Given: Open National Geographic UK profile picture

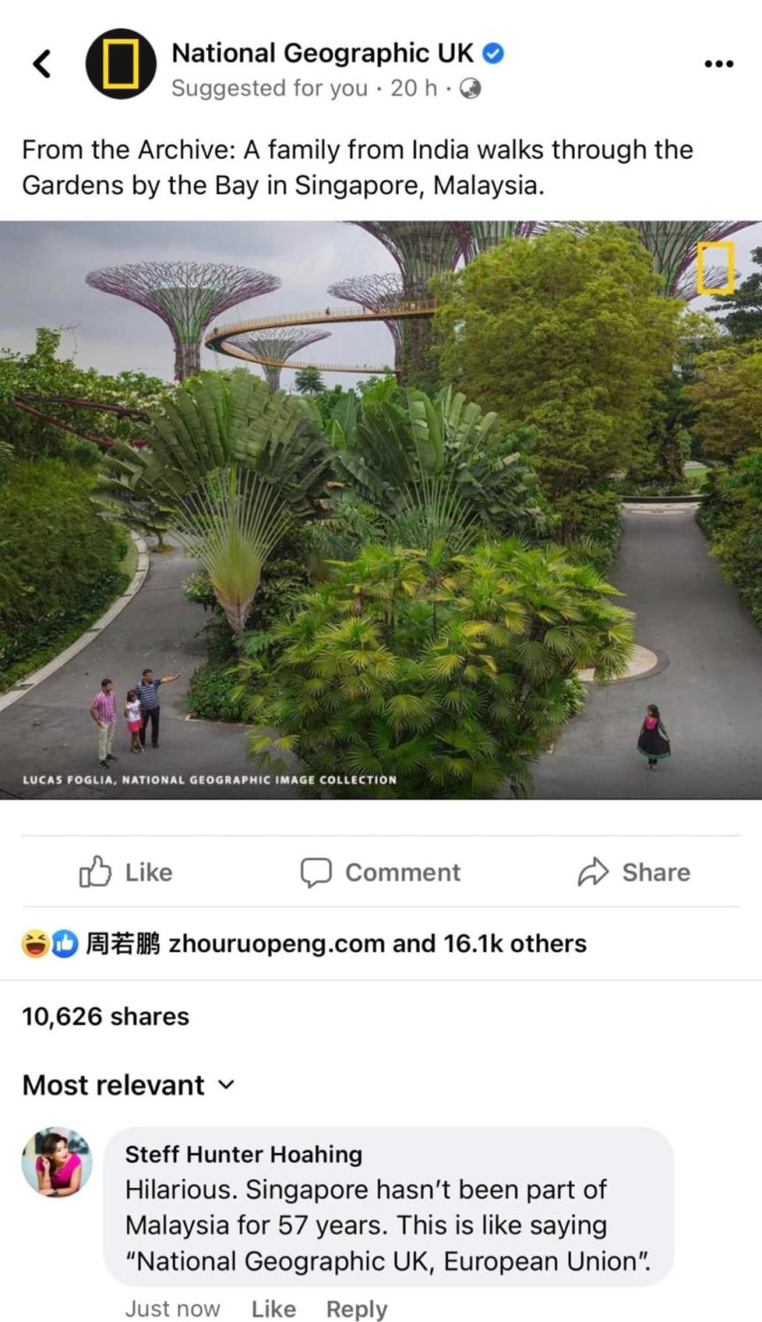Looking at the screenshot, I should click(121, 63).
